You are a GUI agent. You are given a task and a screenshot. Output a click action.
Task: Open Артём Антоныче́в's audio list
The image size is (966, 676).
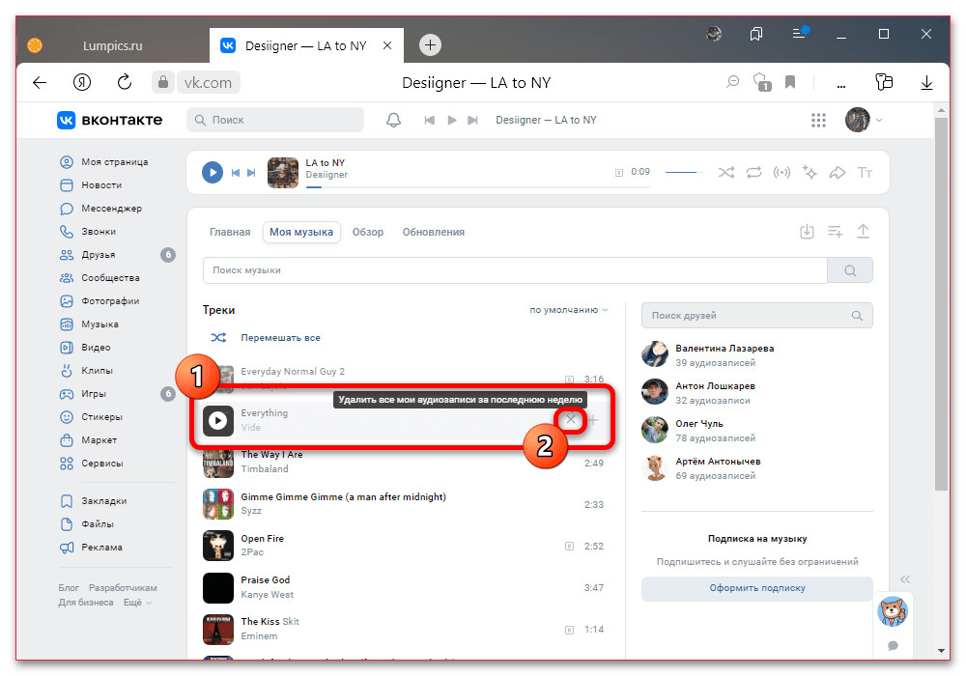click(x=756, y=468)
